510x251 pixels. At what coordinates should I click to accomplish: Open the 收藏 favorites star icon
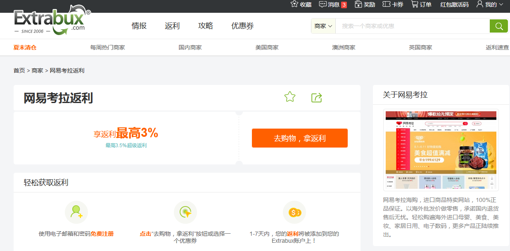pyautogui.click(x=294, y=4)
